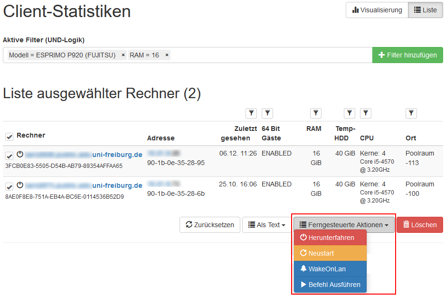This screenshot has height=295, width=445.
Task: Click power icon of client 3FCB0E83-5505
Action: click(x=19, y=155)
